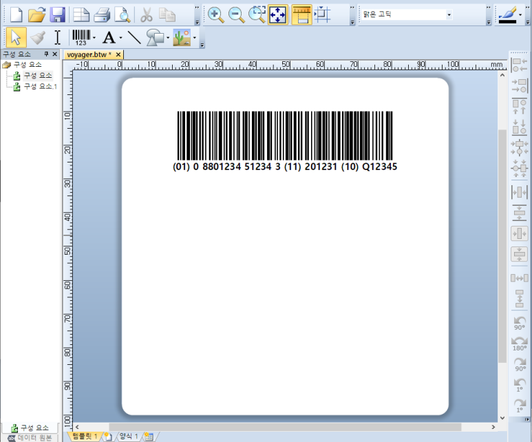Image resolution: width=532 pixels, height=442 pixels.
Task: Toggle rulers display button
Action: 301,15
